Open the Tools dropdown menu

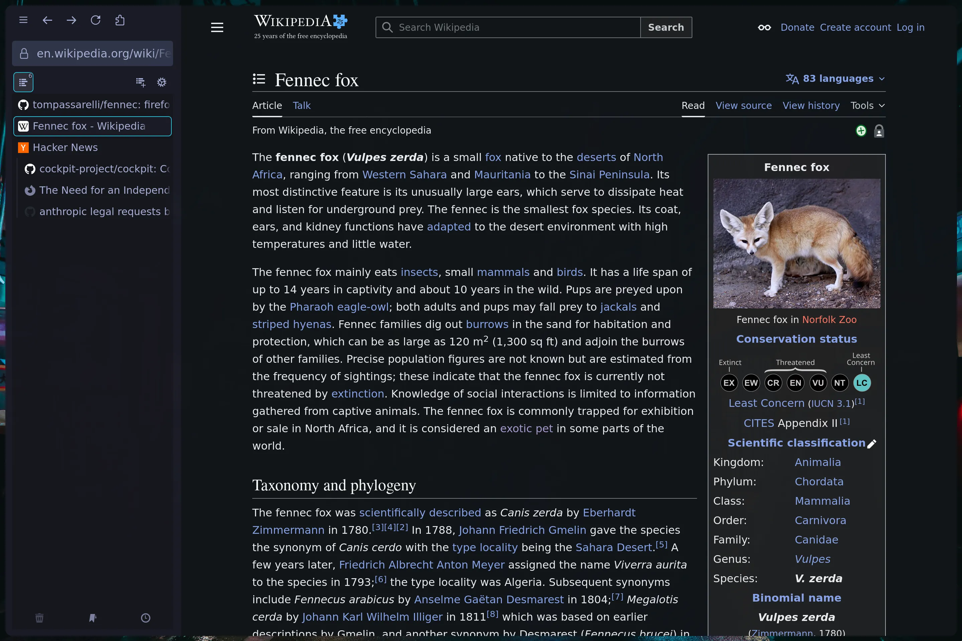pos(866,105)
